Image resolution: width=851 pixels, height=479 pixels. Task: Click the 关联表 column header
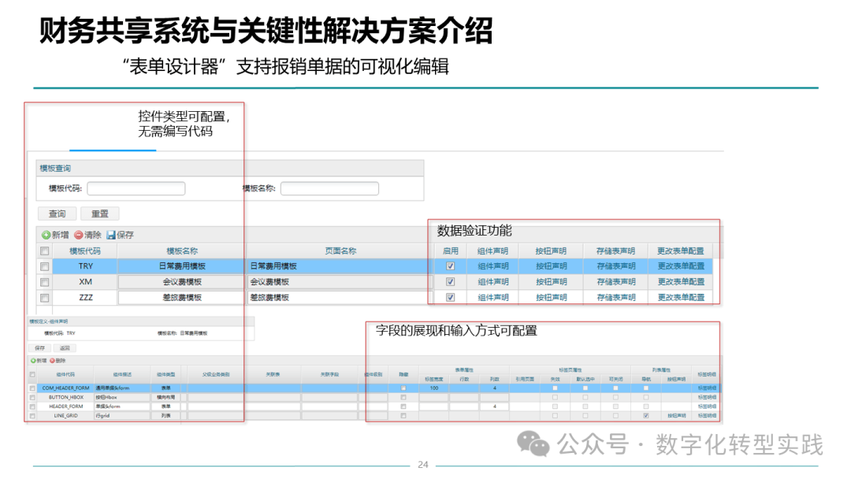point(273,375)
